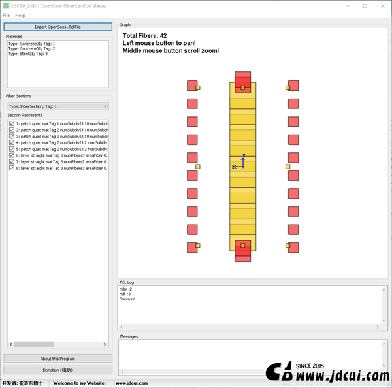
Task: Click the 'Total Fibers: 42' text in graph
Action: [144, 36]
